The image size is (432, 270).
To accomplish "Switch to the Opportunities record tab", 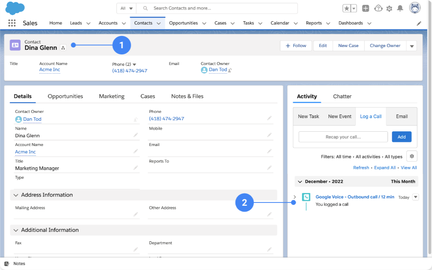I will pos(65,96).
